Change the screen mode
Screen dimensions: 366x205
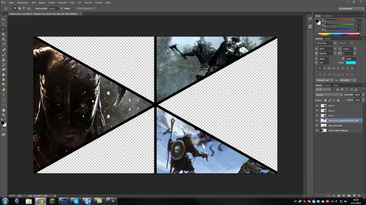[x=3, y=134]
